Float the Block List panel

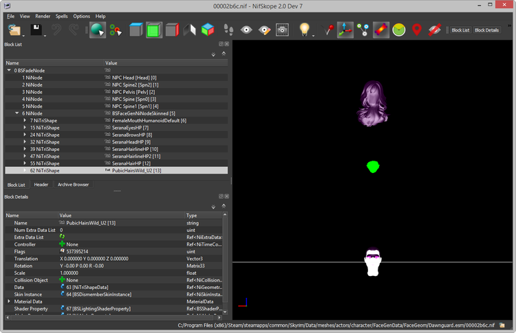coord(221,44)
